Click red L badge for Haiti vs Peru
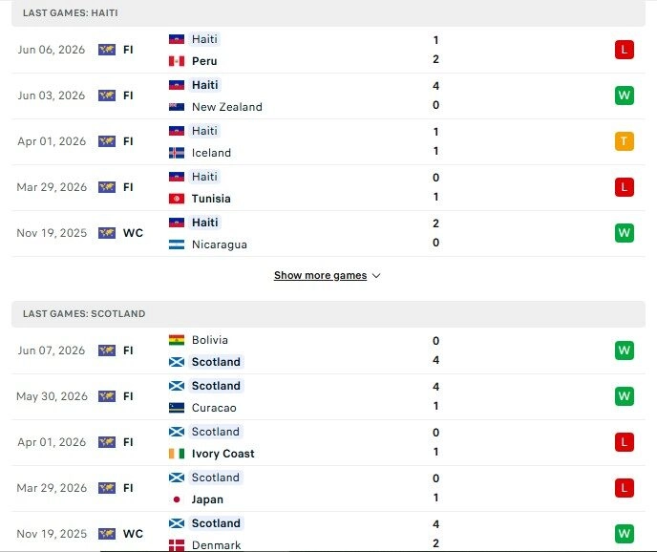Image resolution: width=657 pixels, height=552 pixels. (624, 50)
